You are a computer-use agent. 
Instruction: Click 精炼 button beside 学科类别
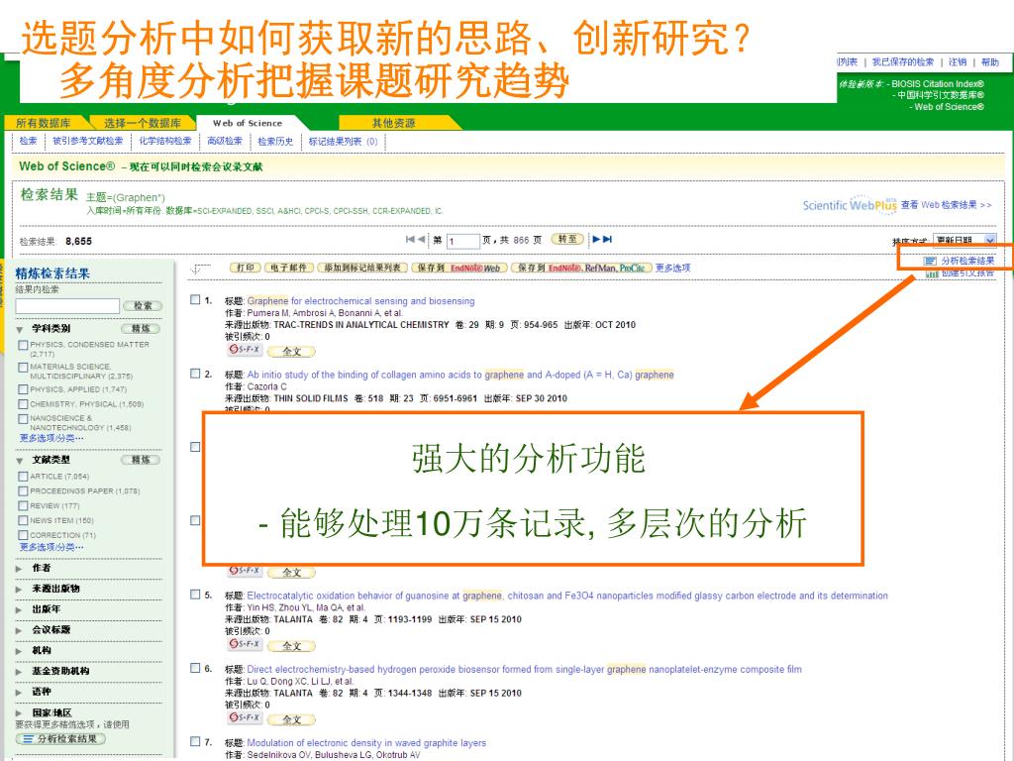click(141, 329)
